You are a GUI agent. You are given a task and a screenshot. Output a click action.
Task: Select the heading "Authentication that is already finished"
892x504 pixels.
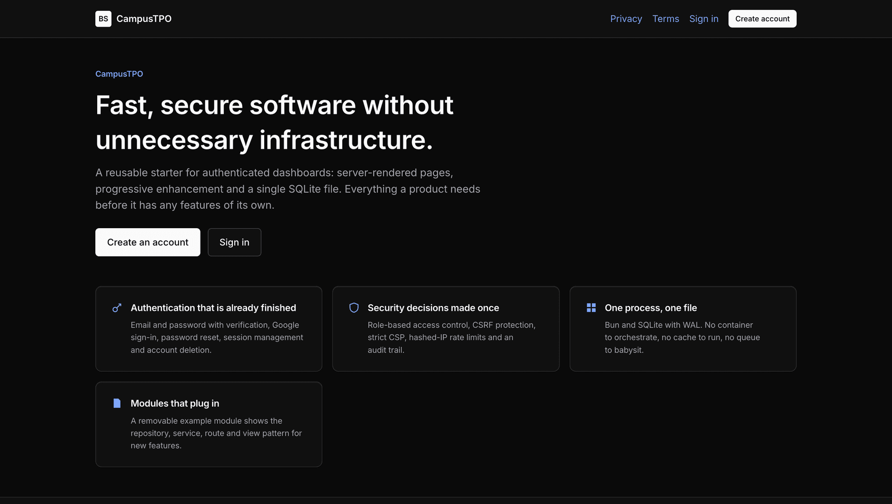click(x=213, y=308)
